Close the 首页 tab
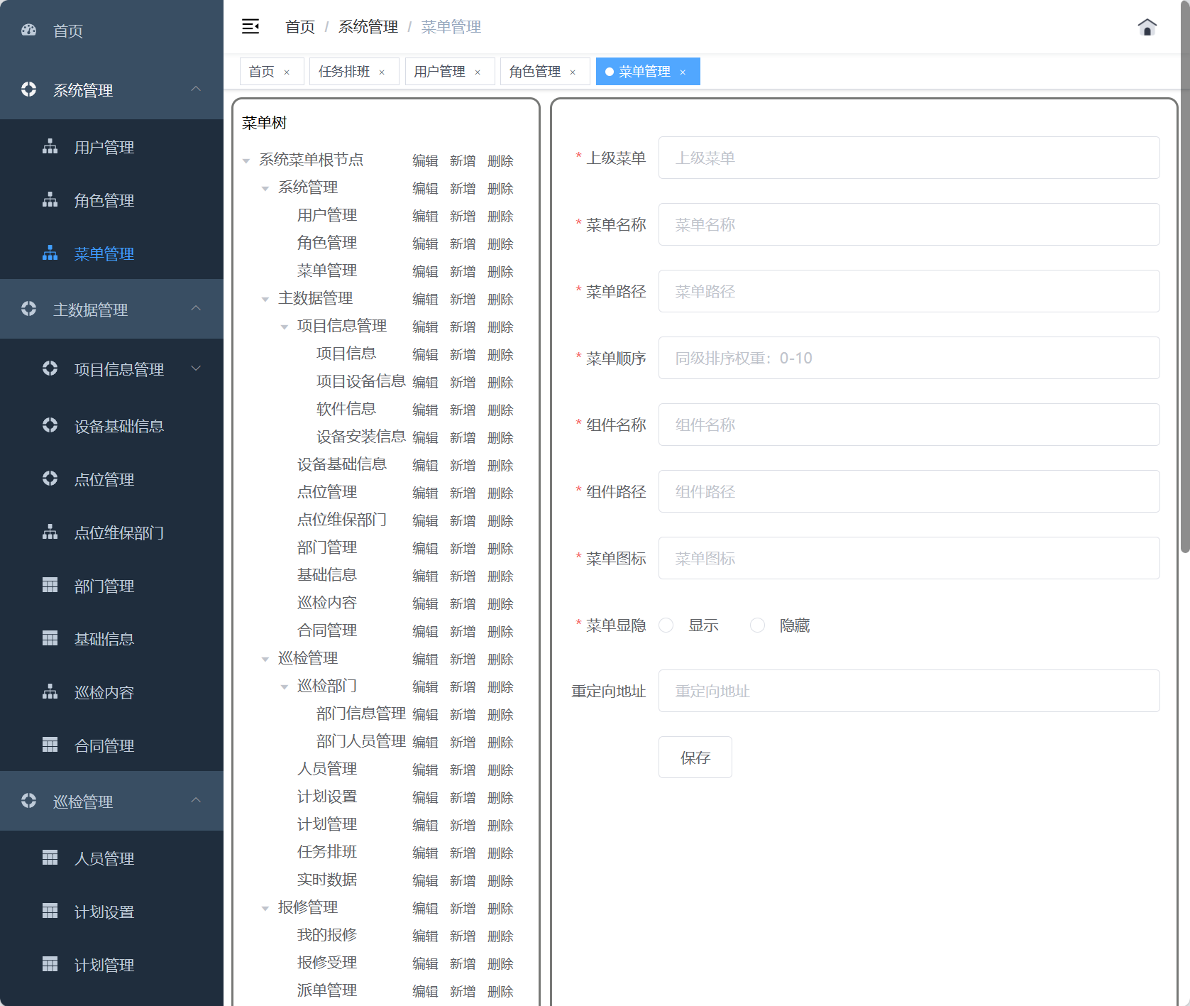1190x1006 pixels. point(287,72)
